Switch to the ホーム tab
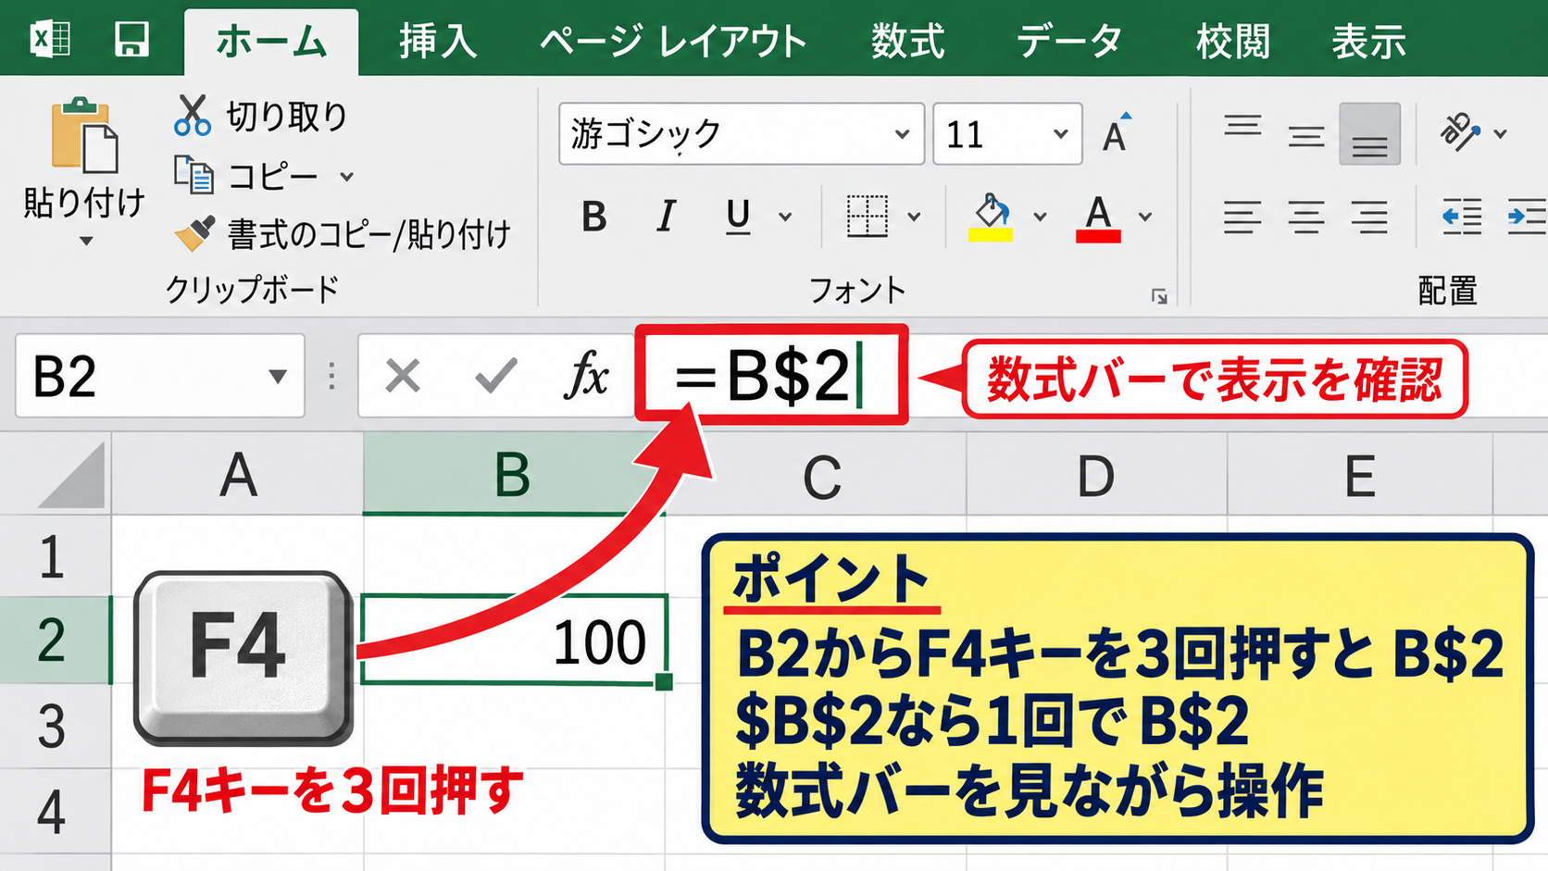 [x=271, y=43]
